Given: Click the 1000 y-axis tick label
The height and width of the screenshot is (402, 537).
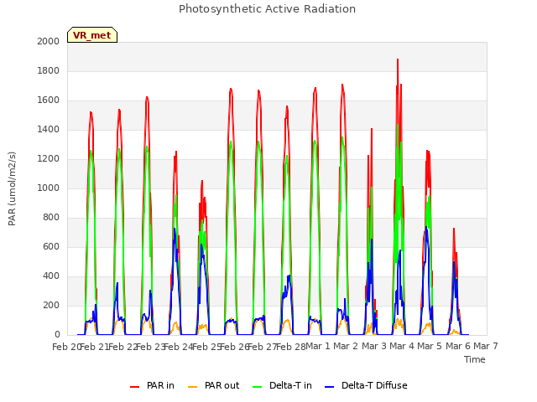Looking at the screenshot, I should click(x=49, y=188).
